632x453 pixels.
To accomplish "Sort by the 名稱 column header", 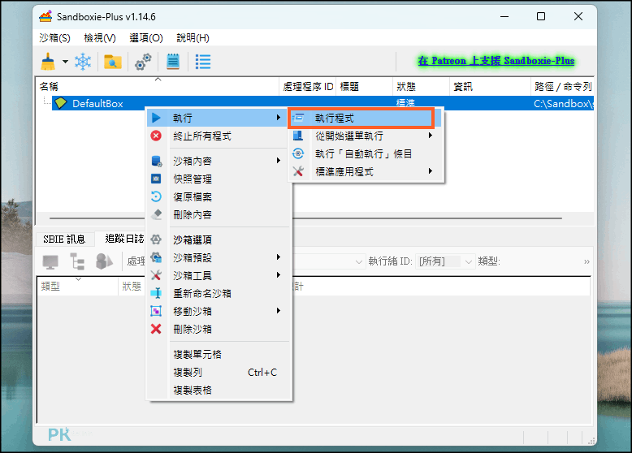I will tap(158, 86).
